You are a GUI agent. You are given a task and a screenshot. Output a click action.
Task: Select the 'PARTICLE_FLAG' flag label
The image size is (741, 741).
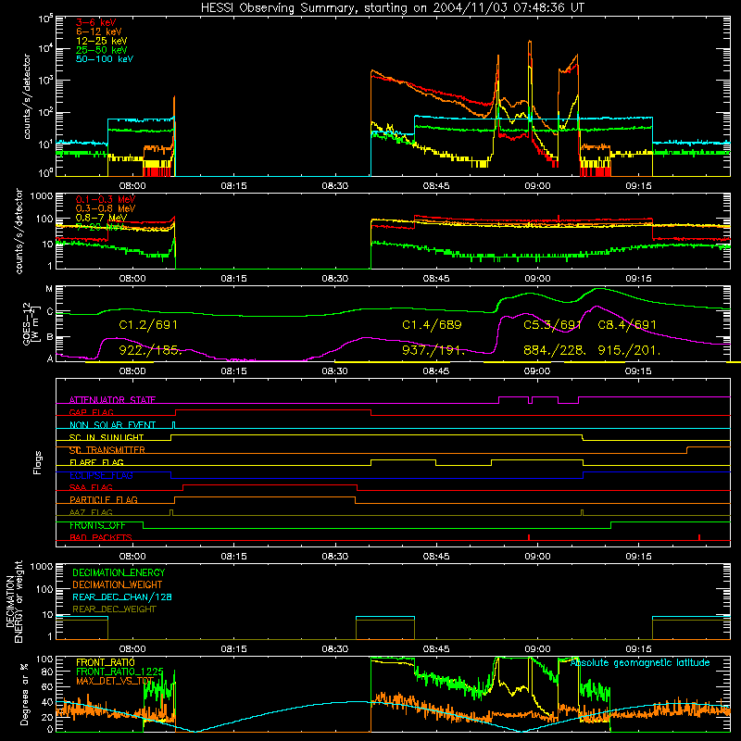tap(104, 499)
